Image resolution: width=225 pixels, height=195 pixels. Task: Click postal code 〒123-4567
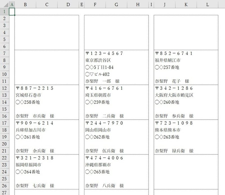(x=104, y=53)
